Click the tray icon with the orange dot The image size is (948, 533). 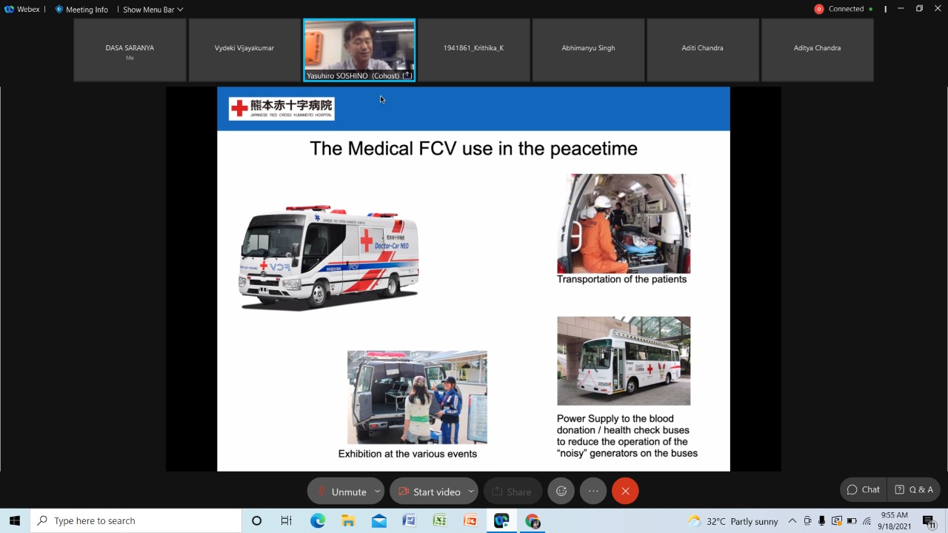[837, 521]
